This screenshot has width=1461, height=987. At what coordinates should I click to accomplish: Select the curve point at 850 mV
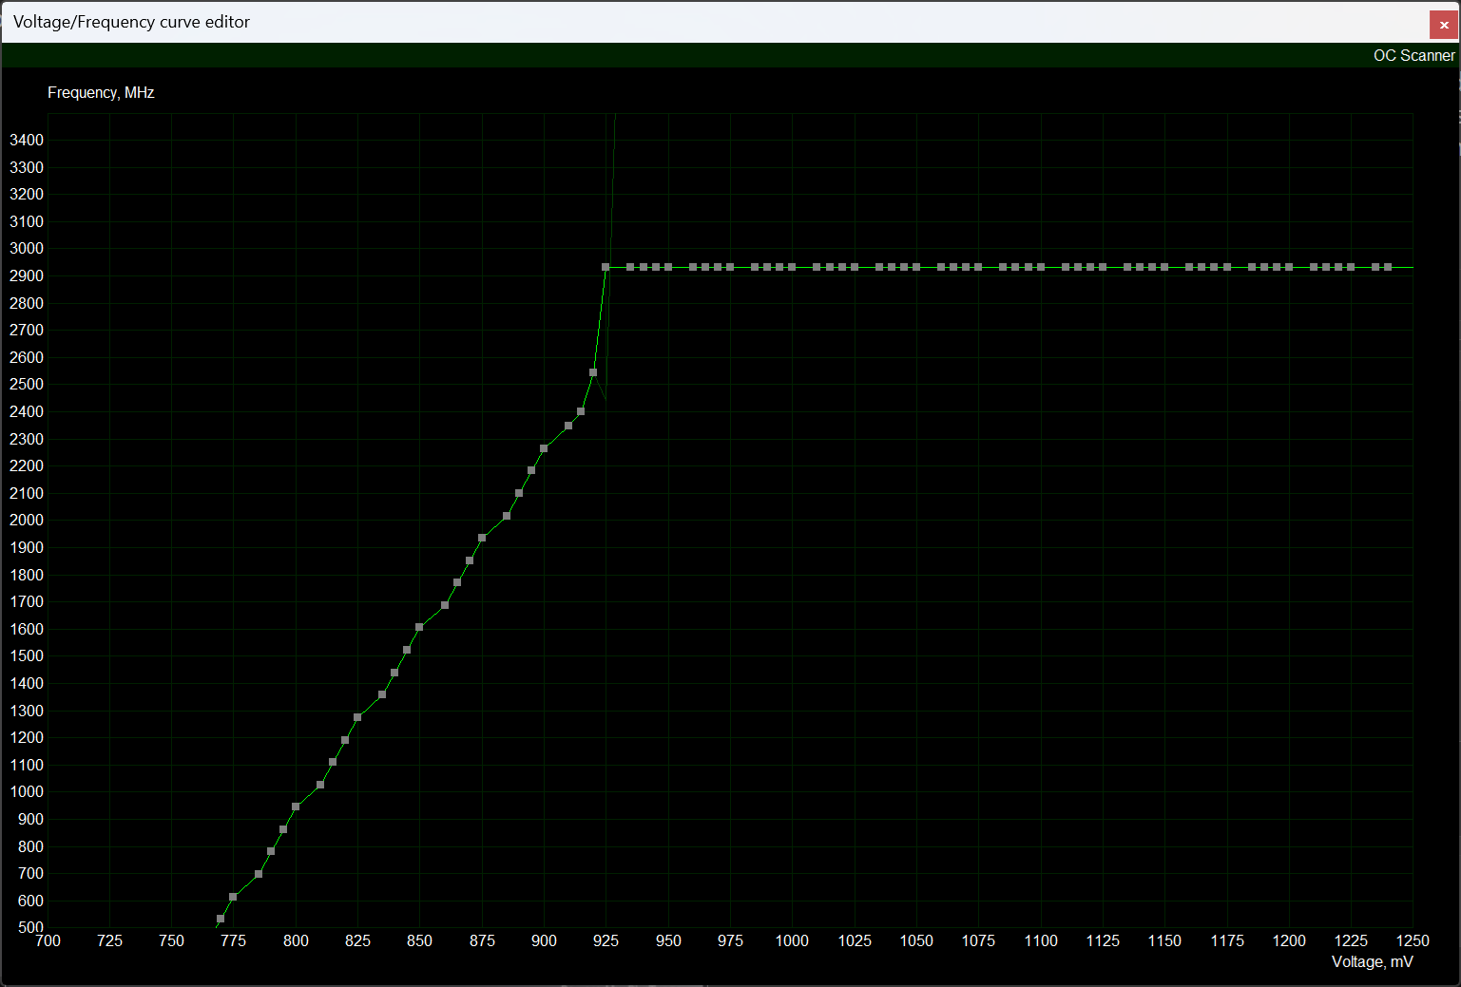pyautogui.click(x=419, y=627)
